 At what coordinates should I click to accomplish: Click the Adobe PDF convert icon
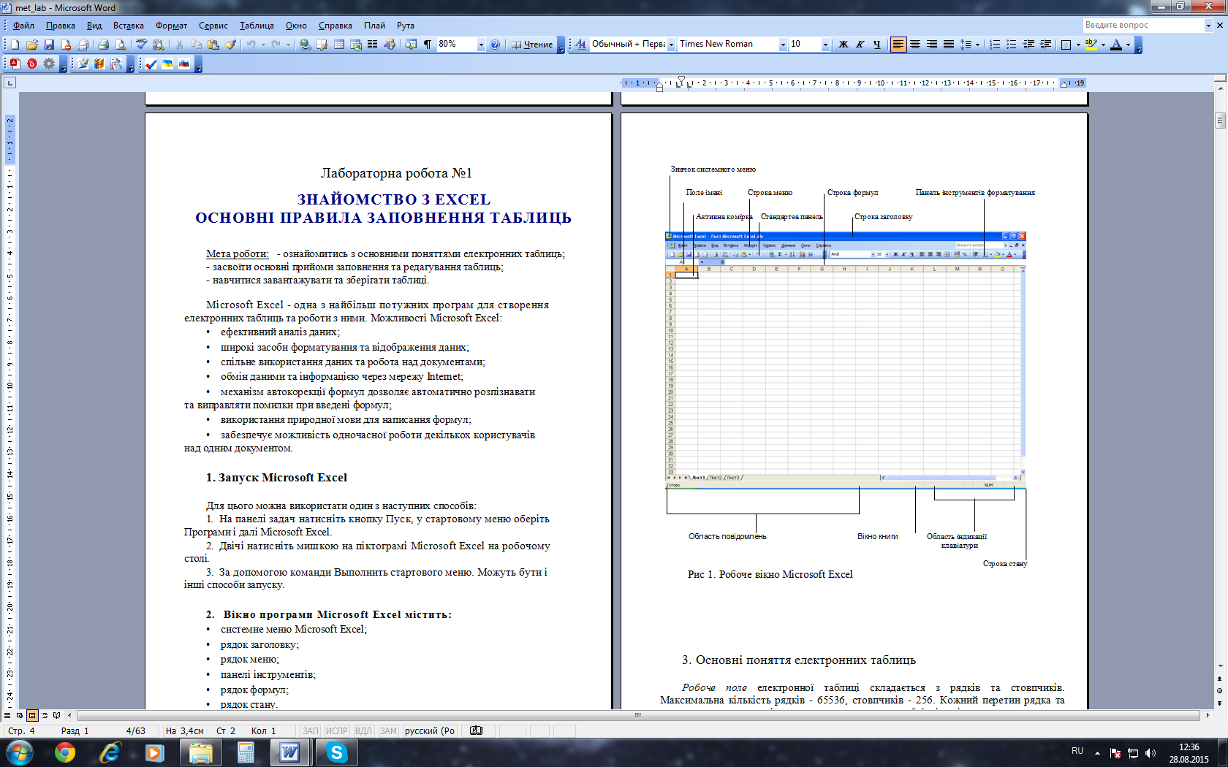[x=14, y=64]
